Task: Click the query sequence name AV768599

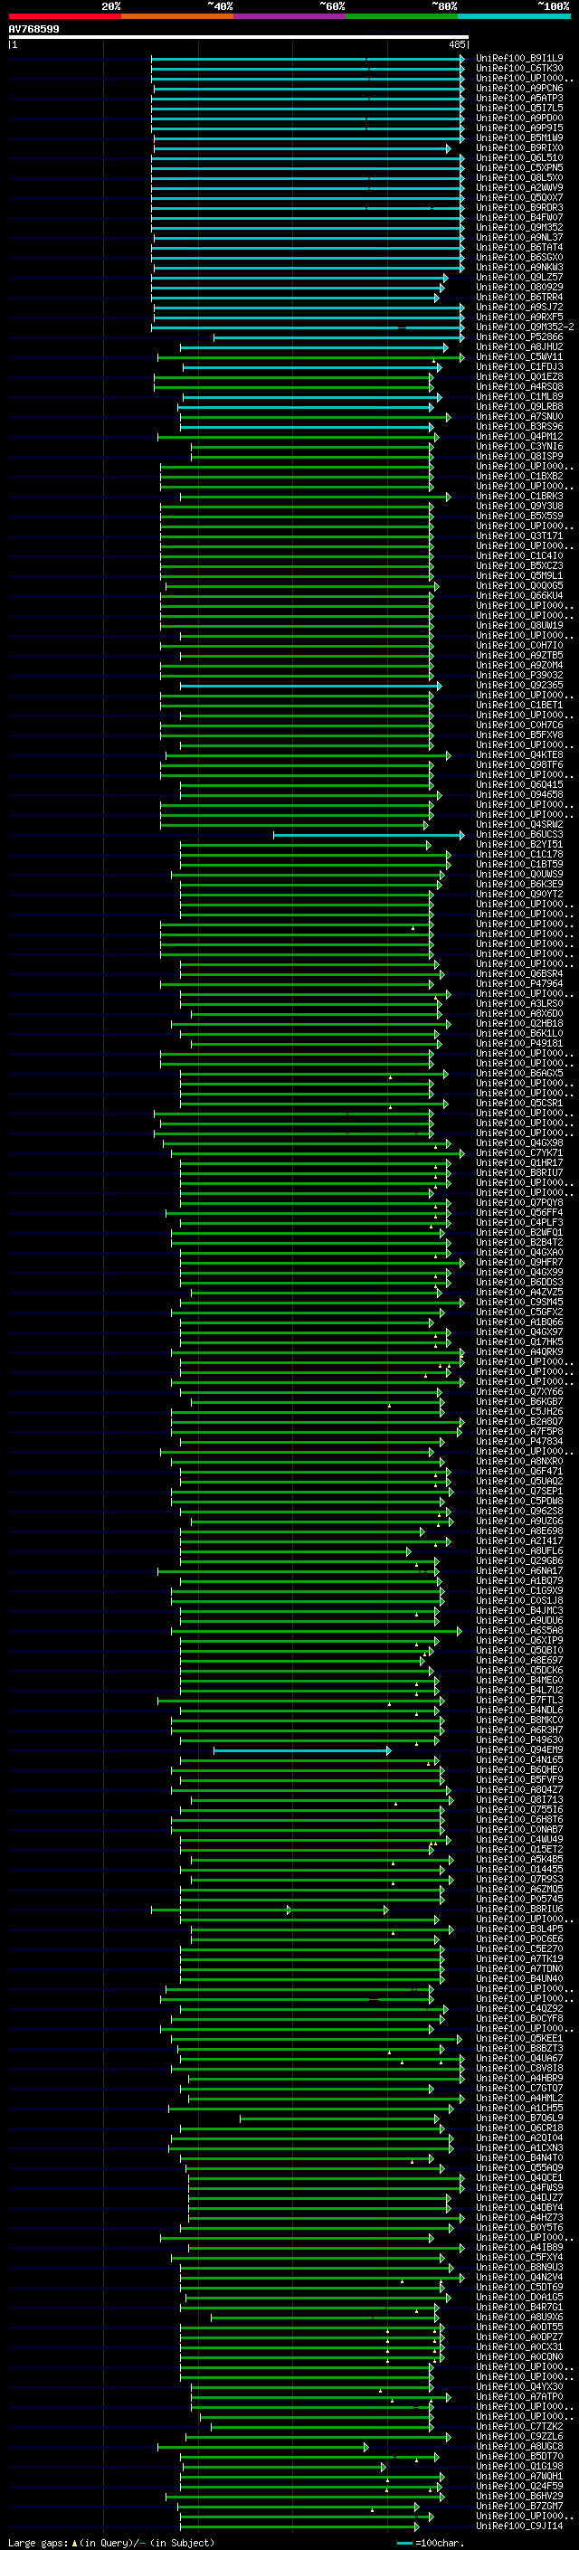Action: [33, 29]
